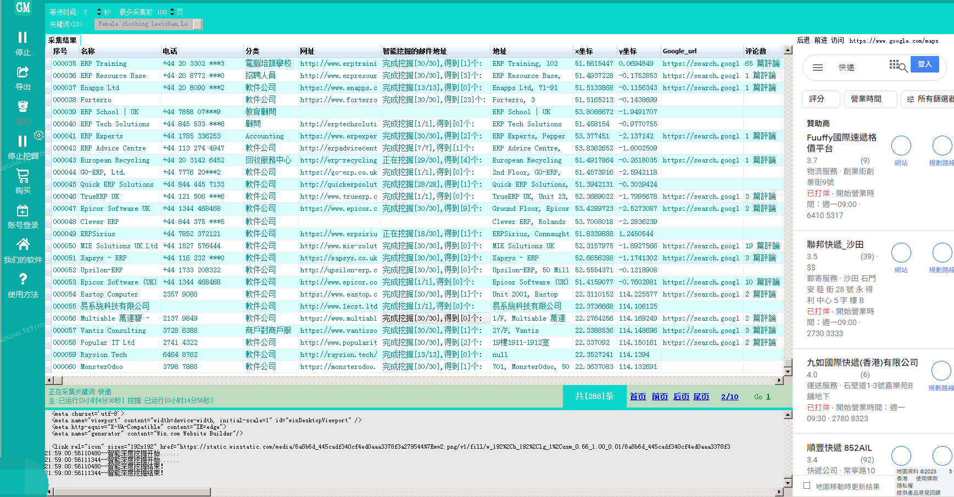Click the 清空 clear trash icon
Screen dimensions: 954x497
coord(23,107)
